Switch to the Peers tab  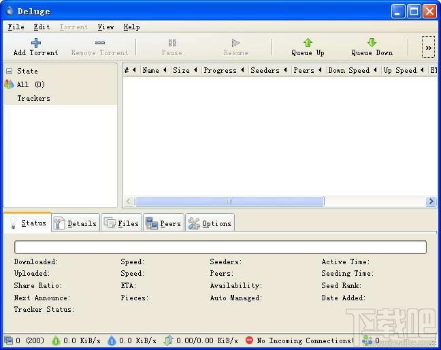tap(164, 223)
